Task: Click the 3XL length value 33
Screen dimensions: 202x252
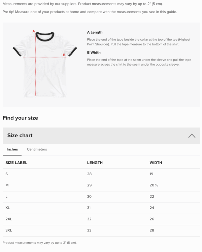Action: click(89, 230)
